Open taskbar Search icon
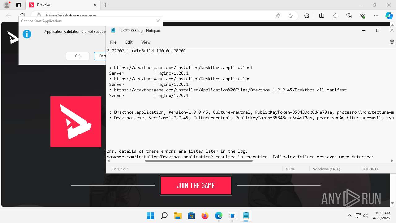Image resolution: width=396 pixels, height=223 pixels. coord(164,216)
